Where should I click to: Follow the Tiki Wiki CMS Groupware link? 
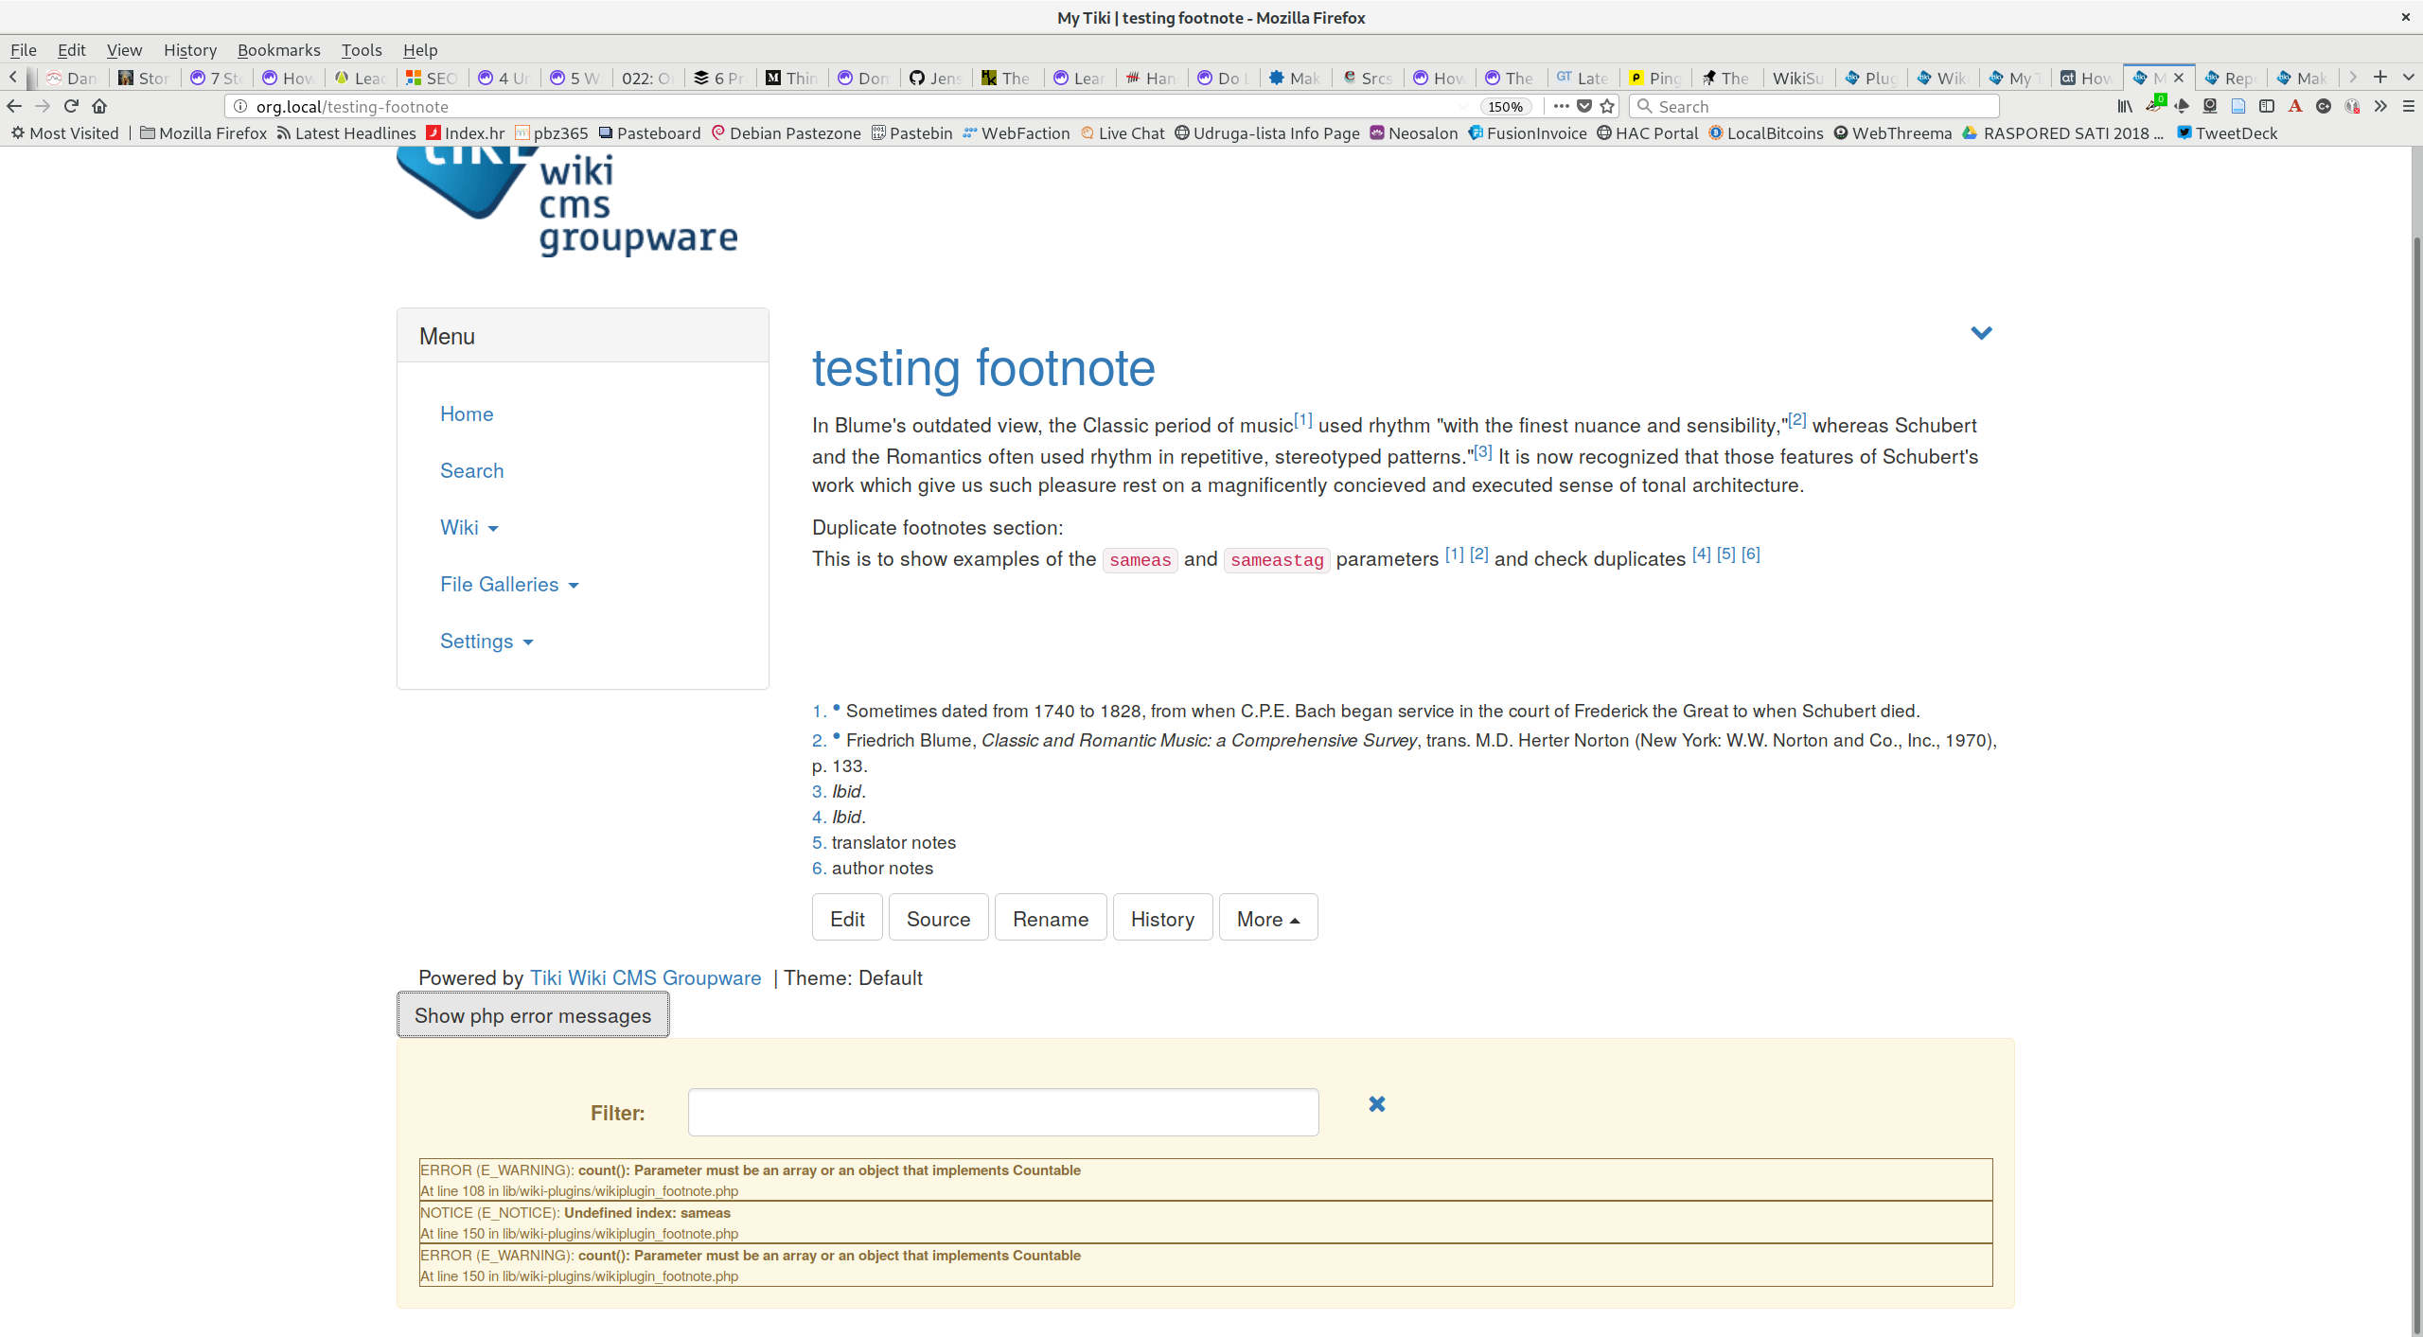coord(646,978)
